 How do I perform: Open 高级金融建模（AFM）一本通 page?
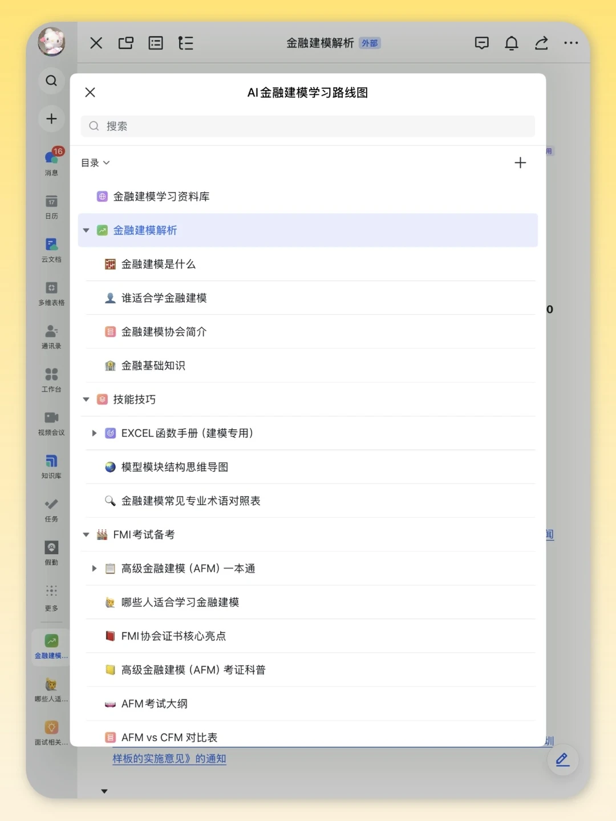click(x=308, y=568)
